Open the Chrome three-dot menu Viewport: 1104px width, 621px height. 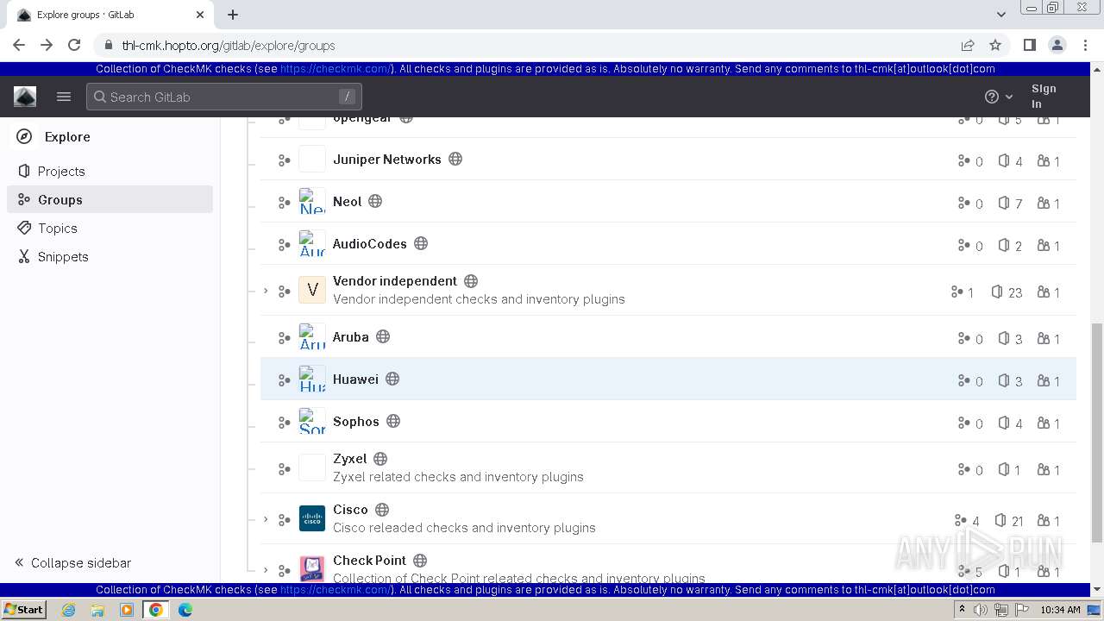[x=1084, y=45]
